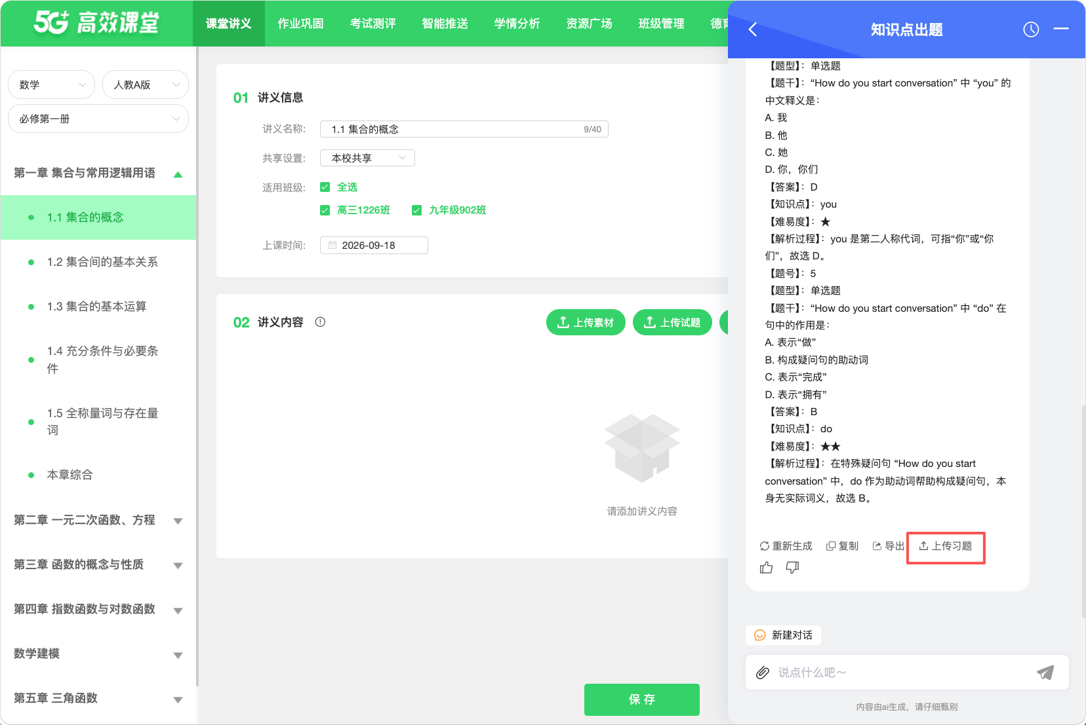Open the 班级管理 tab
The height and width of the screenshot is (725, 1086).
point(662,24)
